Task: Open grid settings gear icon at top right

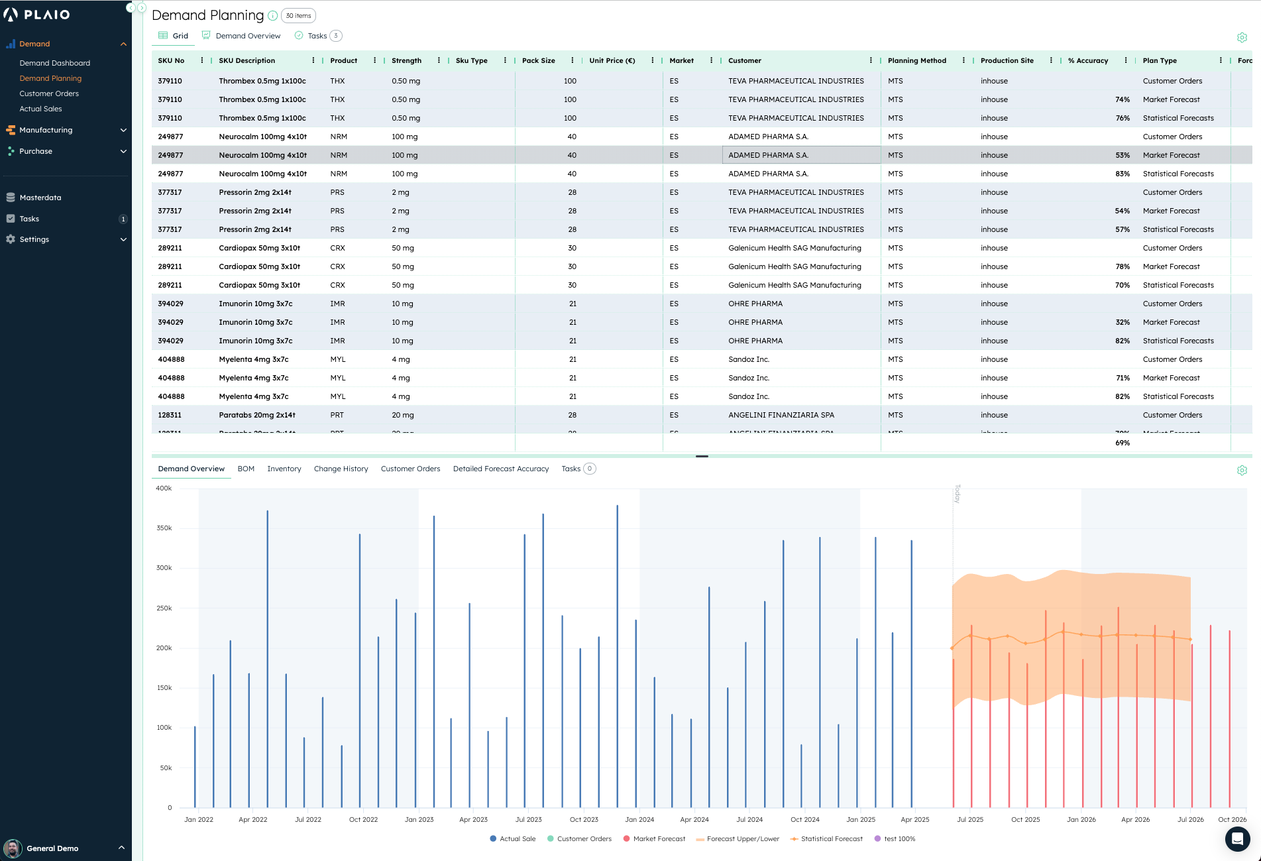Action: (1242, 38)
